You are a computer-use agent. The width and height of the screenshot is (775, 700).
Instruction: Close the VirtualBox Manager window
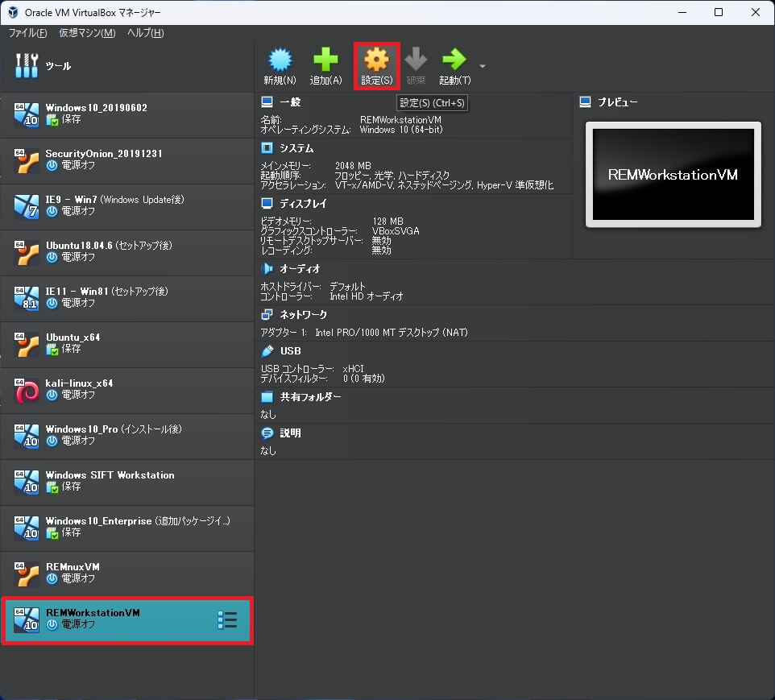(755, 12)
